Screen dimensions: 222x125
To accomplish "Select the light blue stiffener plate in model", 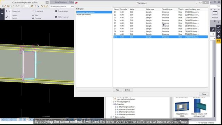I will coord(35,65).
